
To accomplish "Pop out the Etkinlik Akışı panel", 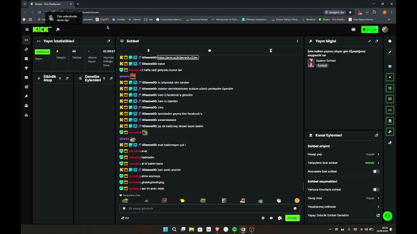I will pyautogui.click(x=67, y=79).
